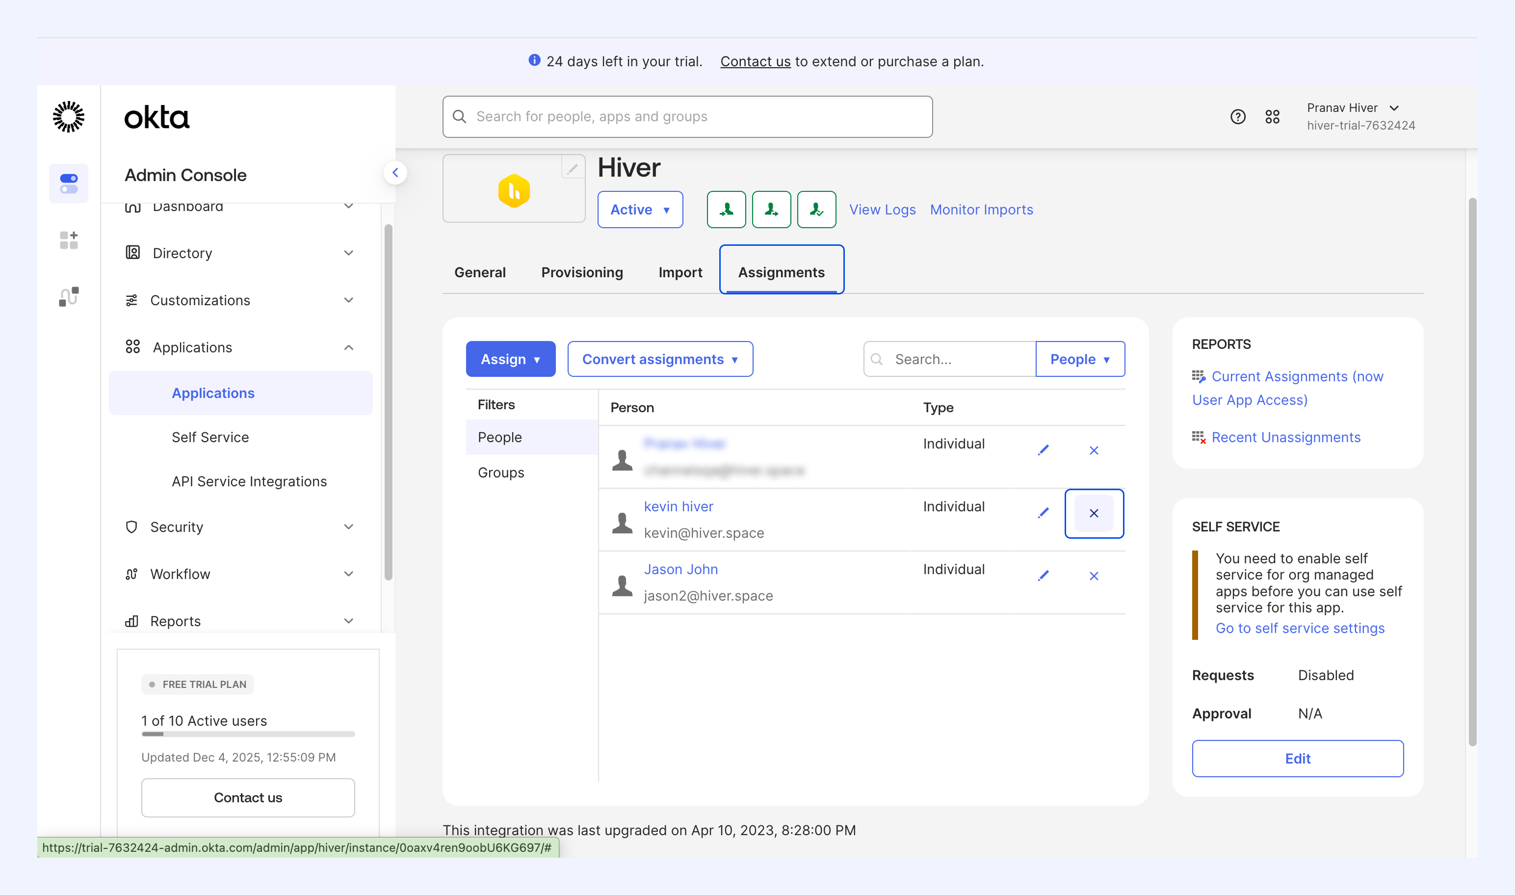Focus the global people, apps, groups search
Viewport: 1515px width, 895px height.
(x=687, y=116)
